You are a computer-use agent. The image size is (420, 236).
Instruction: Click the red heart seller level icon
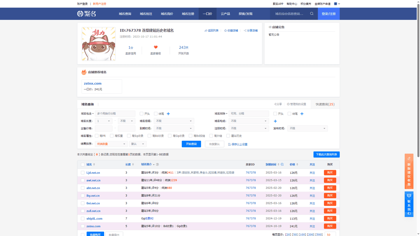click(156, 47)
